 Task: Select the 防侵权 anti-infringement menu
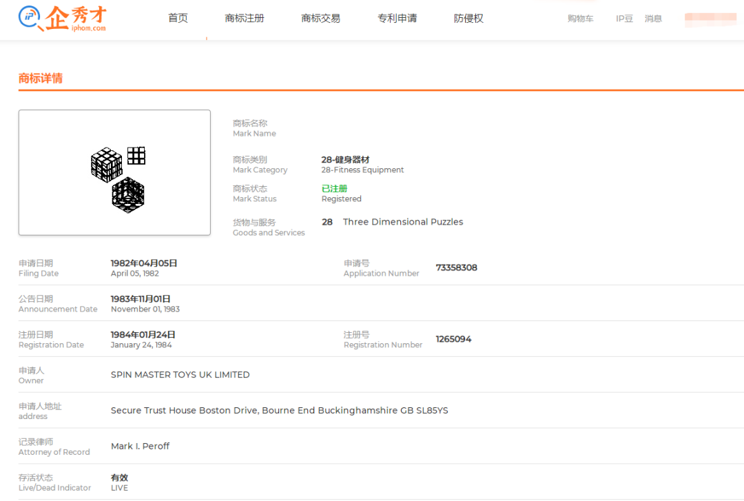[468, 18]
